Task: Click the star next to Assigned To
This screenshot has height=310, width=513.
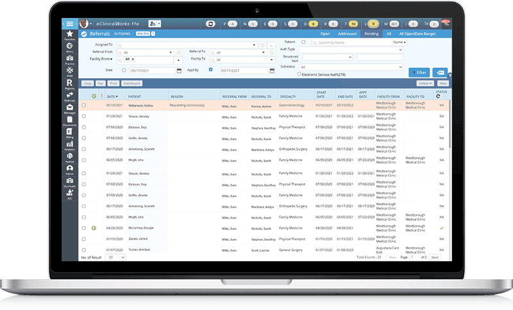Action: click(x=262, y=45)
